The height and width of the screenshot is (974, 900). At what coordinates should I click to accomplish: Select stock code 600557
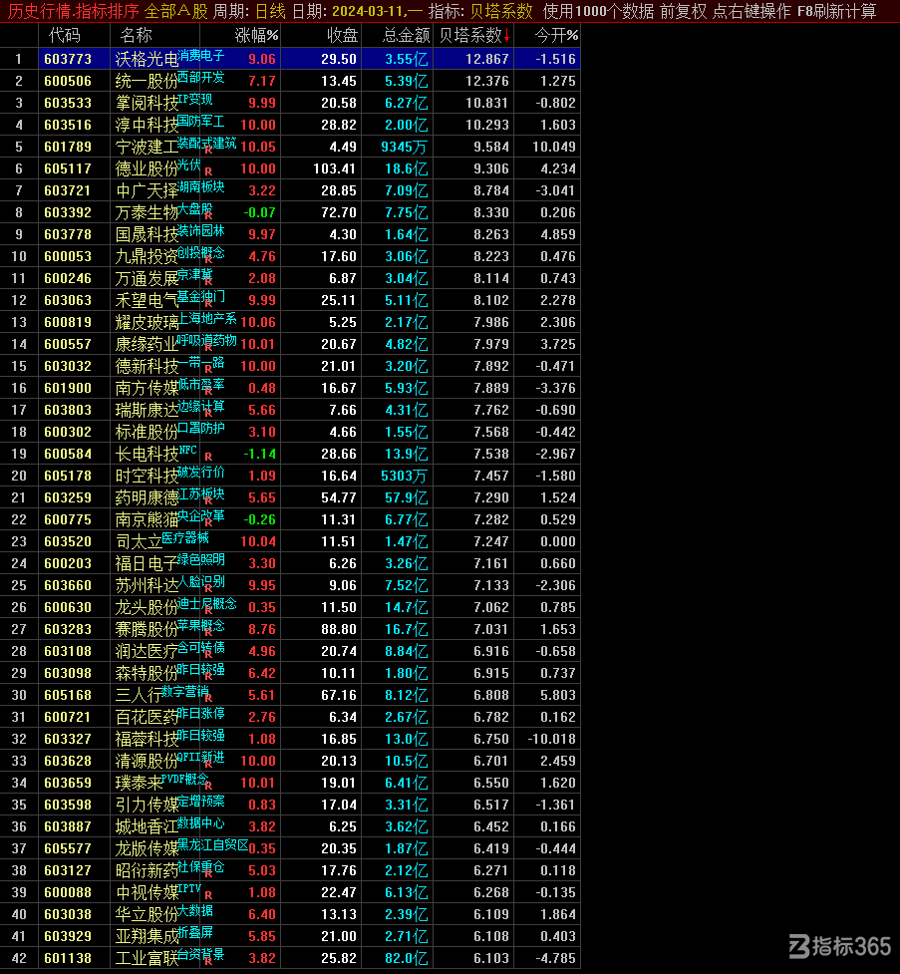(68, 344)
